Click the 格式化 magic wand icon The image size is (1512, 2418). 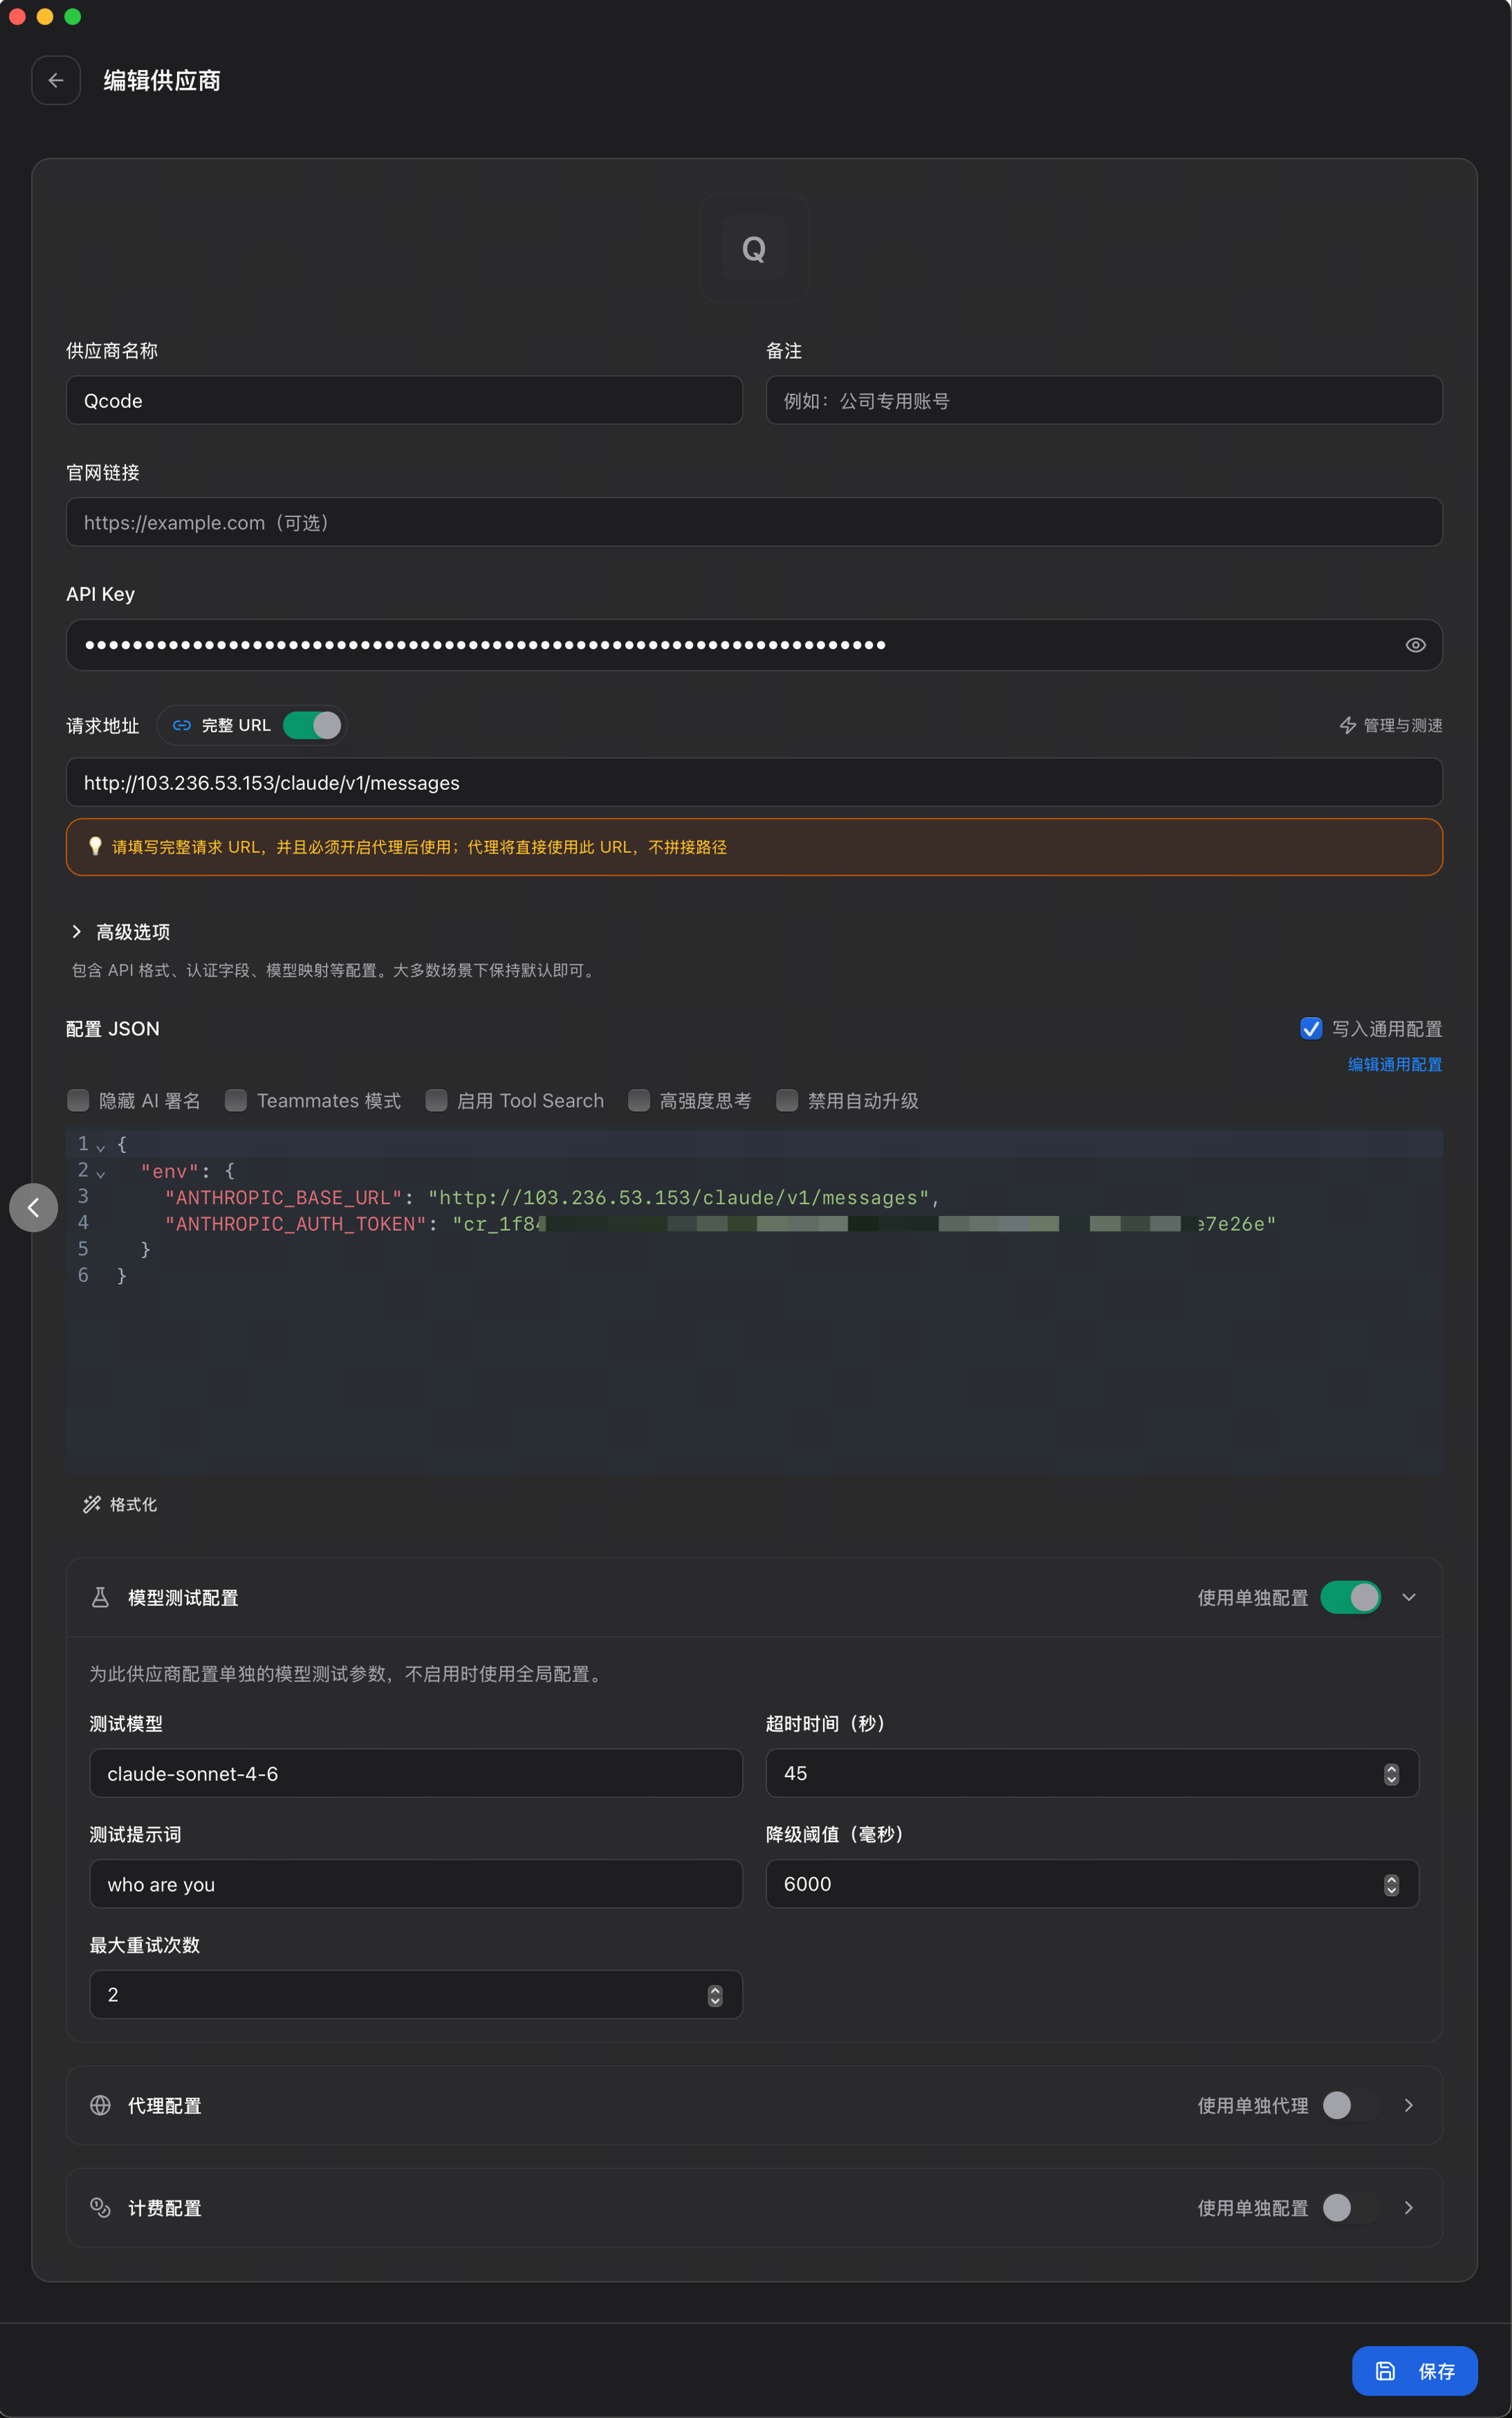tap(92, 1505)
